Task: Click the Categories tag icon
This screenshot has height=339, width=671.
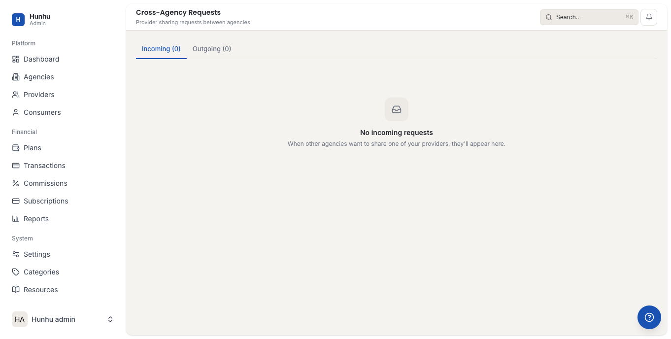Action: pyautogui.click(x=16, y=272)
